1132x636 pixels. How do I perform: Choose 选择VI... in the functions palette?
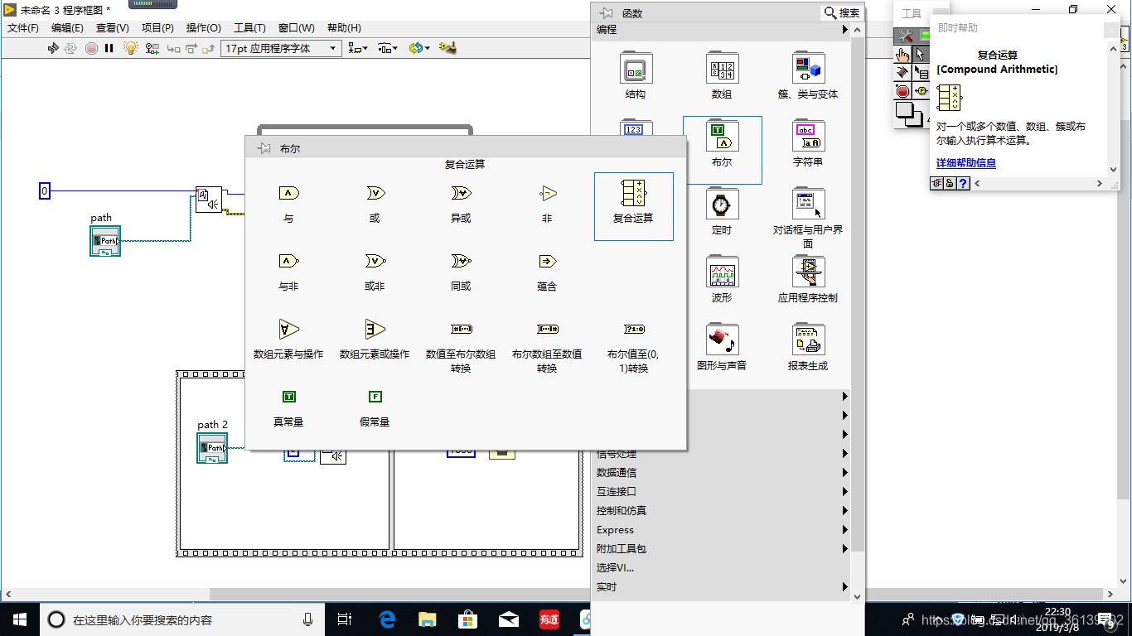pos(616,568)
